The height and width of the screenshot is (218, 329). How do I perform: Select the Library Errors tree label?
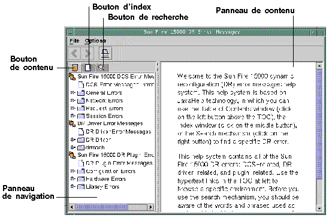[102, 187]
